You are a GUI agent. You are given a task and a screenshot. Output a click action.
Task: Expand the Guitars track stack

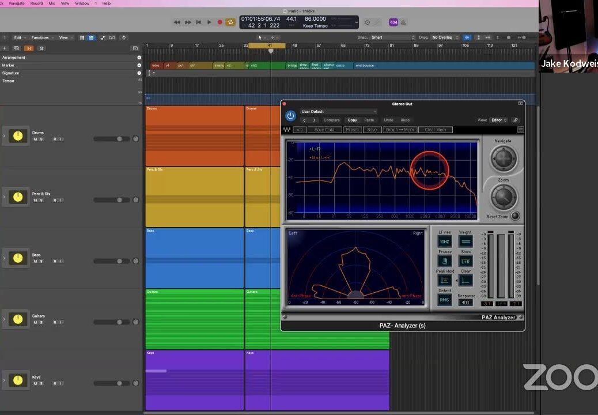point(4,319)
